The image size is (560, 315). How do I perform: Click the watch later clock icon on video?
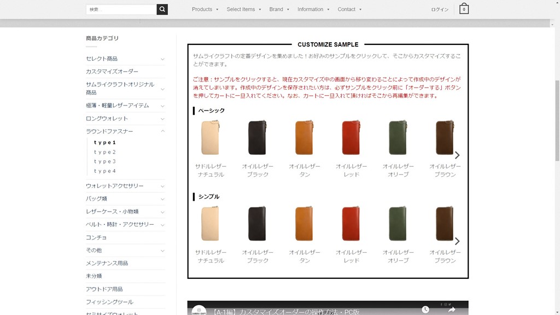click(426, 310)
